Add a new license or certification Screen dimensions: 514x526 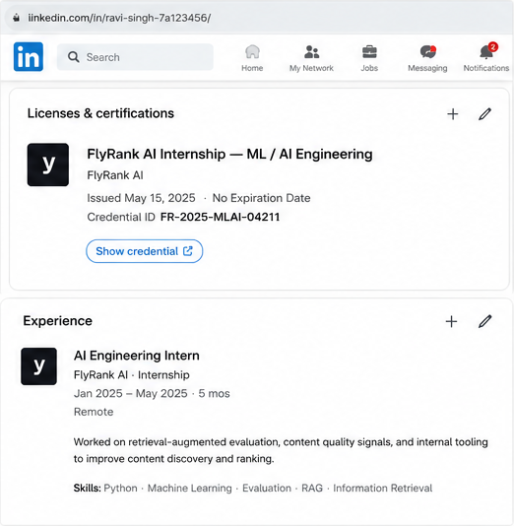453,114
